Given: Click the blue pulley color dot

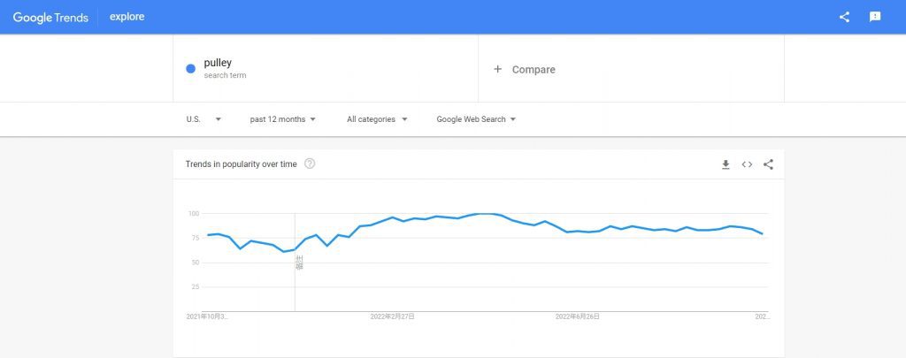Looking at the screenshot, I should click(x=191, y=69).
